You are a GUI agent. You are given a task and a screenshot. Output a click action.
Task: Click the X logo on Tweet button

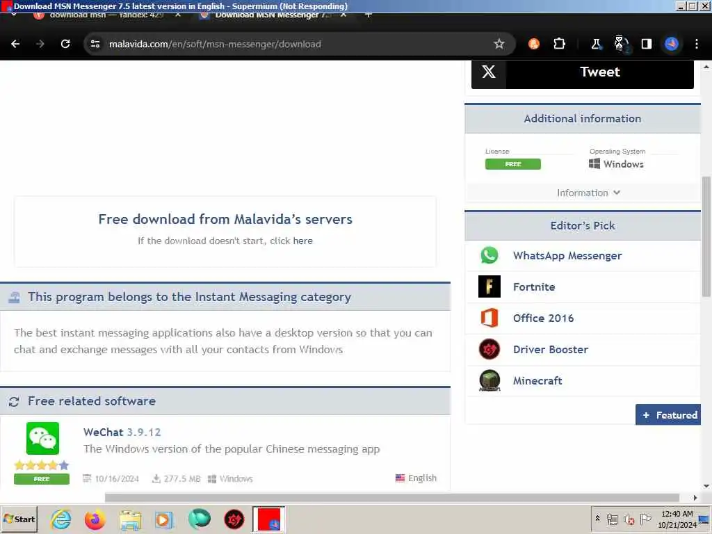pos(489,72)
